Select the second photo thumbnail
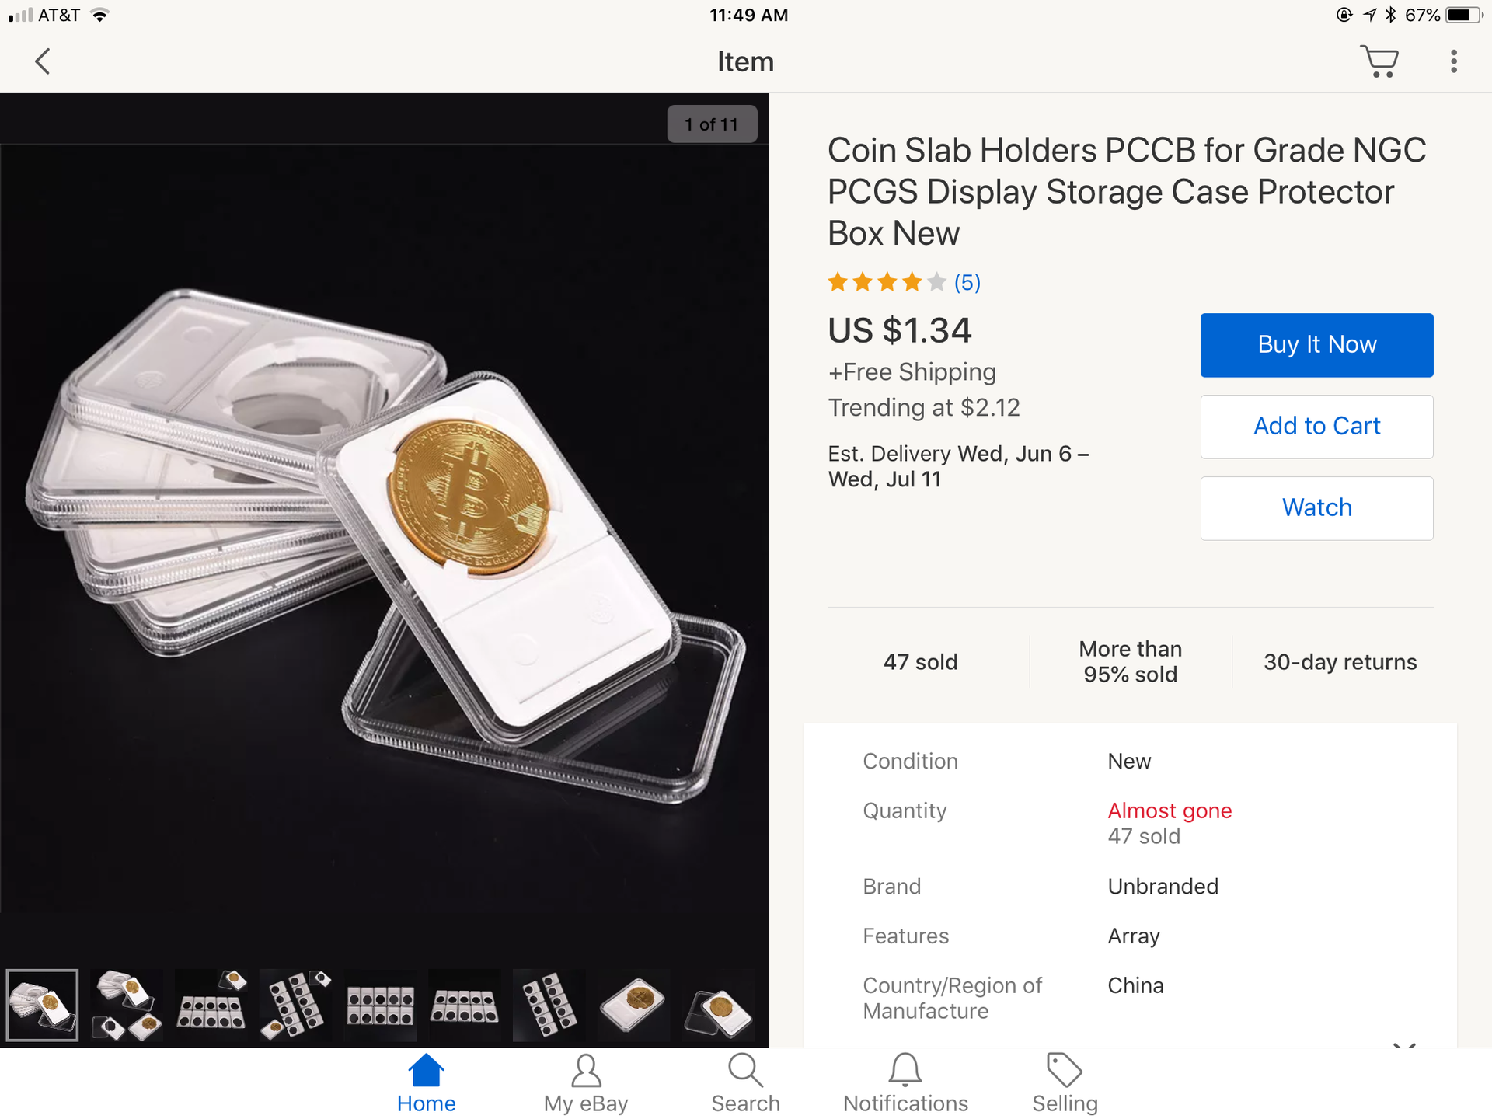Screen dimensions: 1492x1119 pyautogui.click(x=127, y=1005)
